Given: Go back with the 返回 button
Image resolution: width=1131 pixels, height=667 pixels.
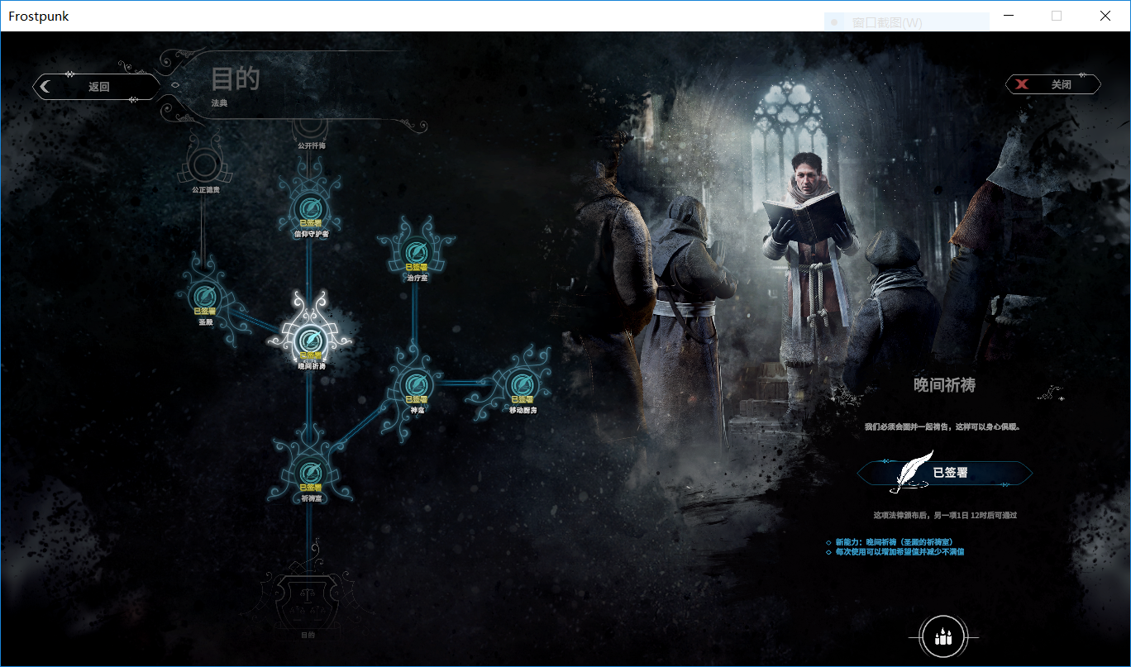Looking at the screenshot, I should pos(97,86).
